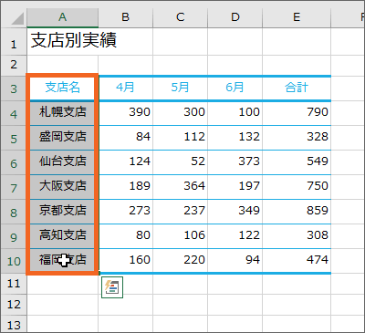Select row 13 header

tap(14, 324)
